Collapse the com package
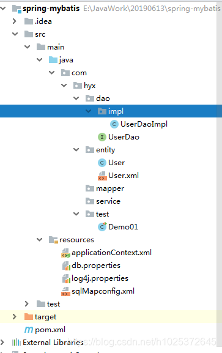The image size is (222, 353). coord(52,72)
